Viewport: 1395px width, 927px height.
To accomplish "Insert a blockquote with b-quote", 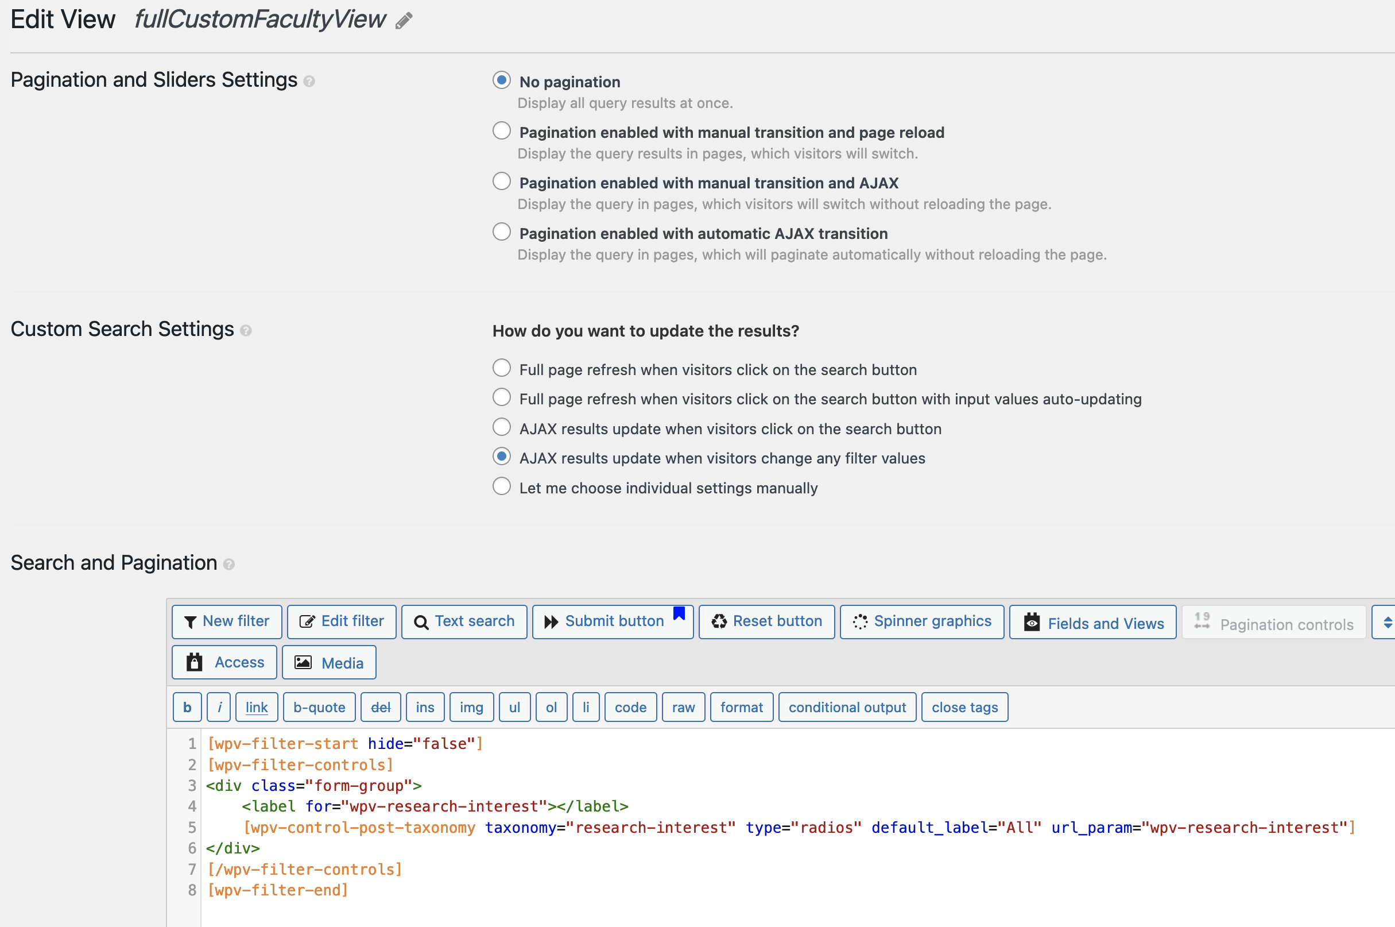I will pyautogui.click(x=319, y=707).
